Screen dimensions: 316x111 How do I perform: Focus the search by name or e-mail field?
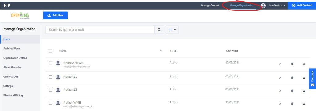pos(100,30)
